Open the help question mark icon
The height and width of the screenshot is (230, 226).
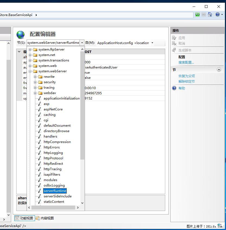(x=217, y=15)
